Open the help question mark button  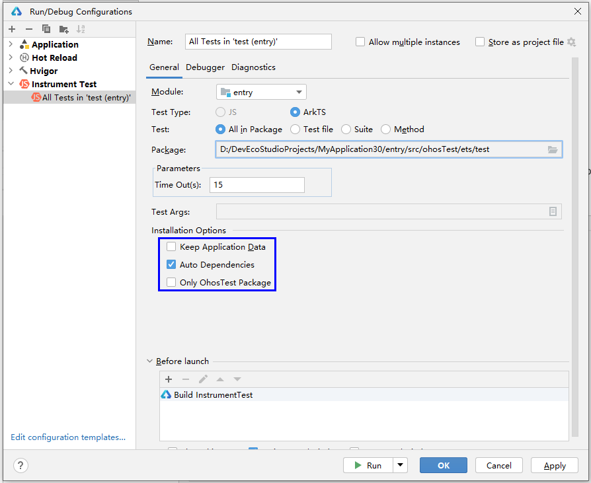click(x=21, y=465)
